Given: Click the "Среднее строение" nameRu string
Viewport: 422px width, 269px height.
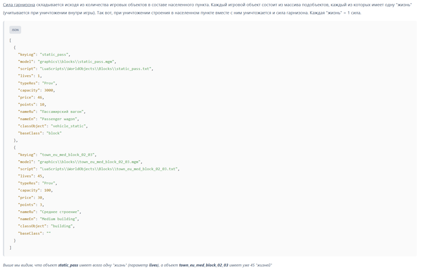Looking at the screenshot, I should pos(60,212).
